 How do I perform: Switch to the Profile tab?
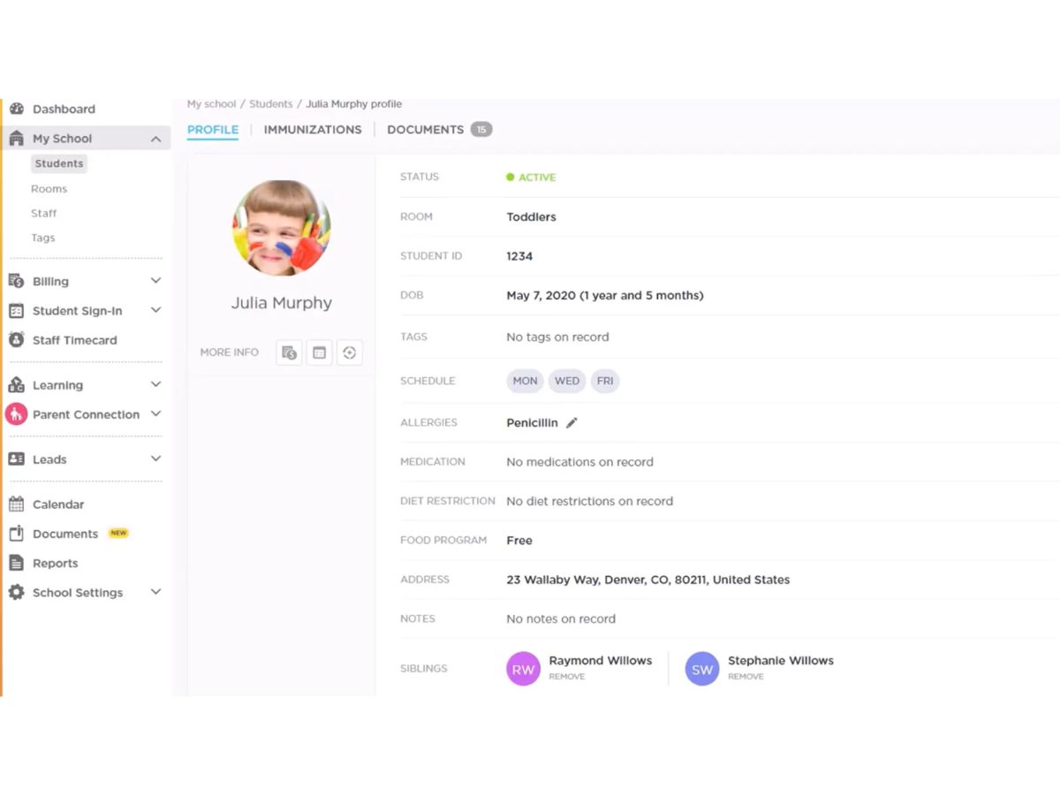(x=213, y=130)
